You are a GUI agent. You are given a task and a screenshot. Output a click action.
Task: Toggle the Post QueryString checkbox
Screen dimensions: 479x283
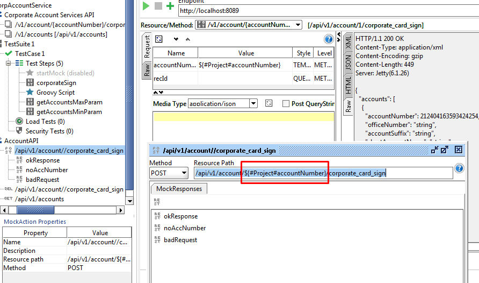point(286,104)
